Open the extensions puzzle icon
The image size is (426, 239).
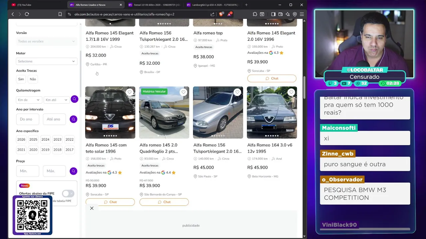(255, 14)
